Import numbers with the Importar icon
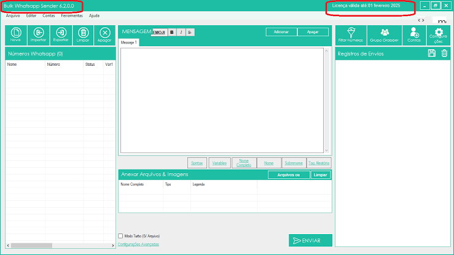Image resolution: width=454 pixels, height=255 pixels. coord(39,34)
